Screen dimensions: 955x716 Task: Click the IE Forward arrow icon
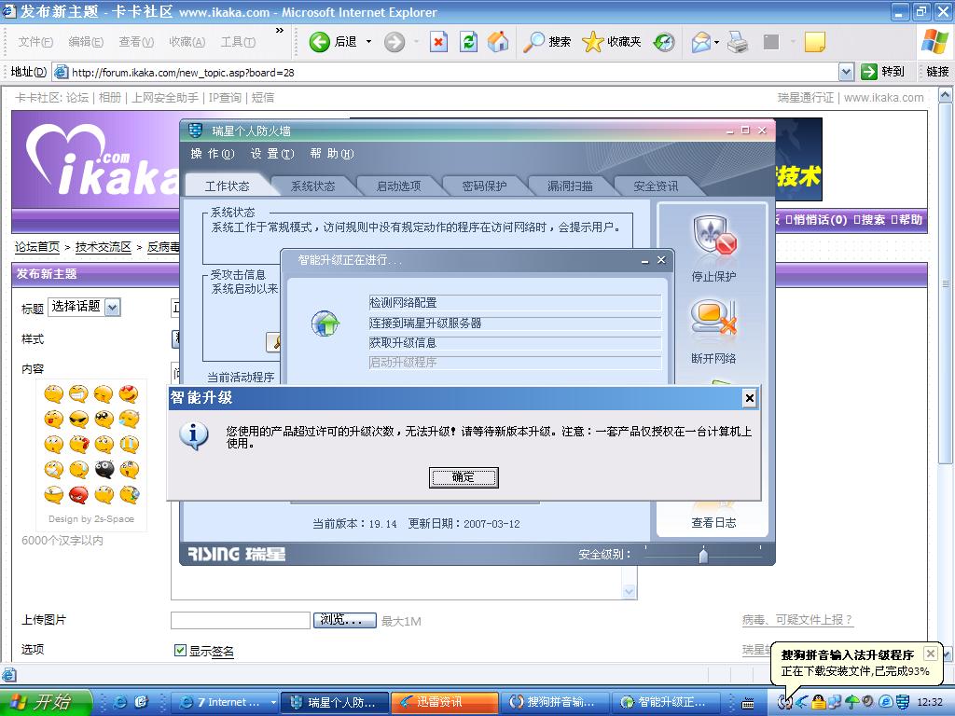point(394,42)
